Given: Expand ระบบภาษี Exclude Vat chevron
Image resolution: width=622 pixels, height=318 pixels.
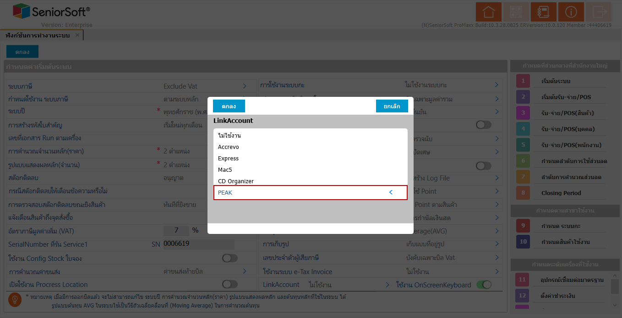Looking at the screenshot, I should (x=245, y=86).
